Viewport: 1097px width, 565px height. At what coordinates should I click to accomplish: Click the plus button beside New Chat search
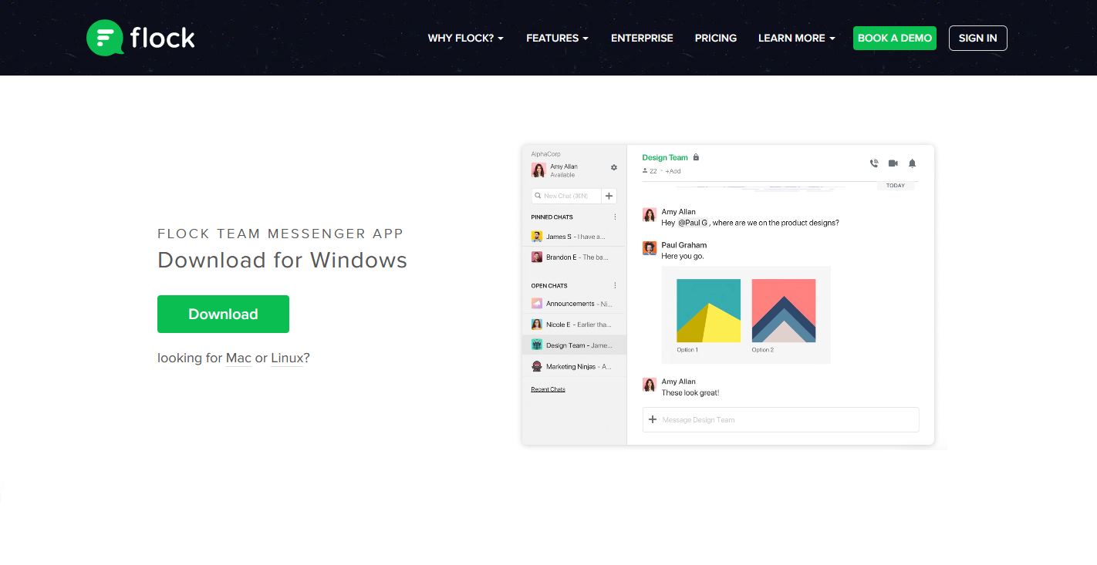point(609,196)
